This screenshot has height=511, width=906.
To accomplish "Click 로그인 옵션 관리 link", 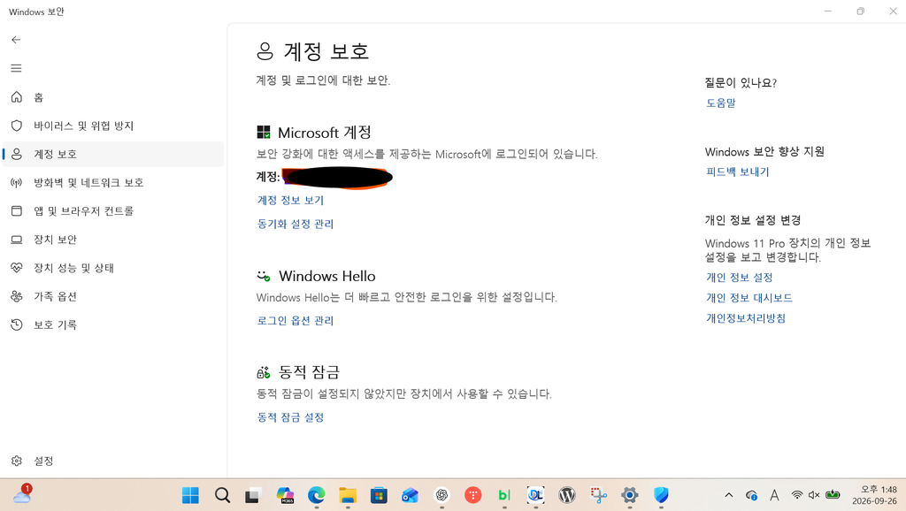I will [296, 320].
